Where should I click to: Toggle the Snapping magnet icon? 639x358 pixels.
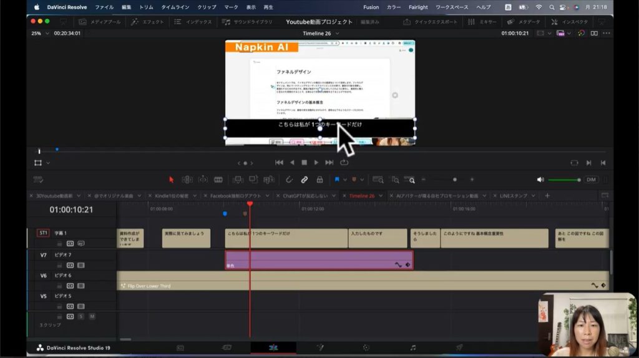[x=289, y=180]
